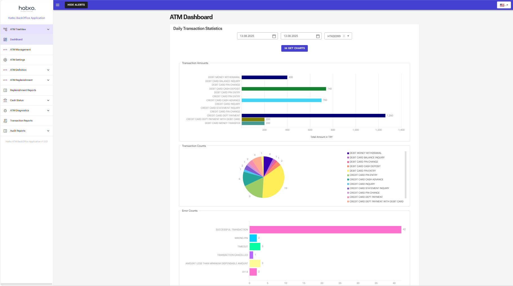
Task: Click the GET CHARTS button
Action: point(294,48)
